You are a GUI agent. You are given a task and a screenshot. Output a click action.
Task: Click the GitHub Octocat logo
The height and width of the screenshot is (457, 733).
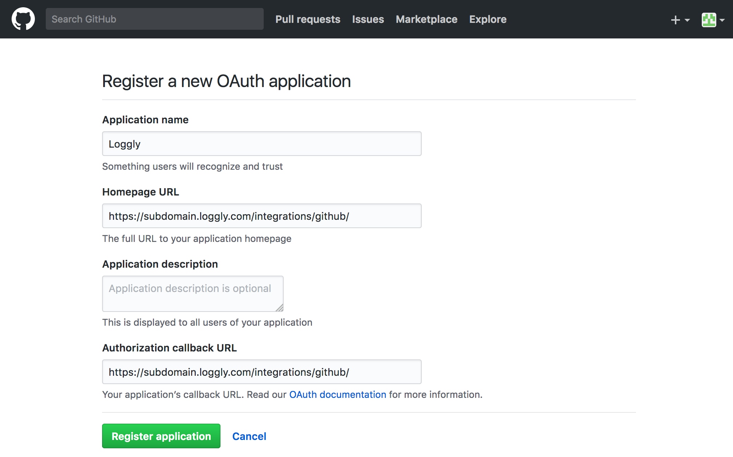coord(23,19)
